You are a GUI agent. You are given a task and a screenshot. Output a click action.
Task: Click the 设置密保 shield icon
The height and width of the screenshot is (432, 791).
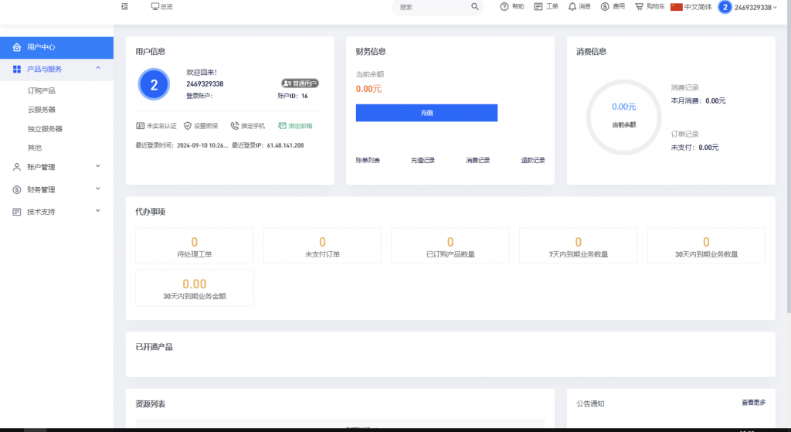(x=188, y=126)
